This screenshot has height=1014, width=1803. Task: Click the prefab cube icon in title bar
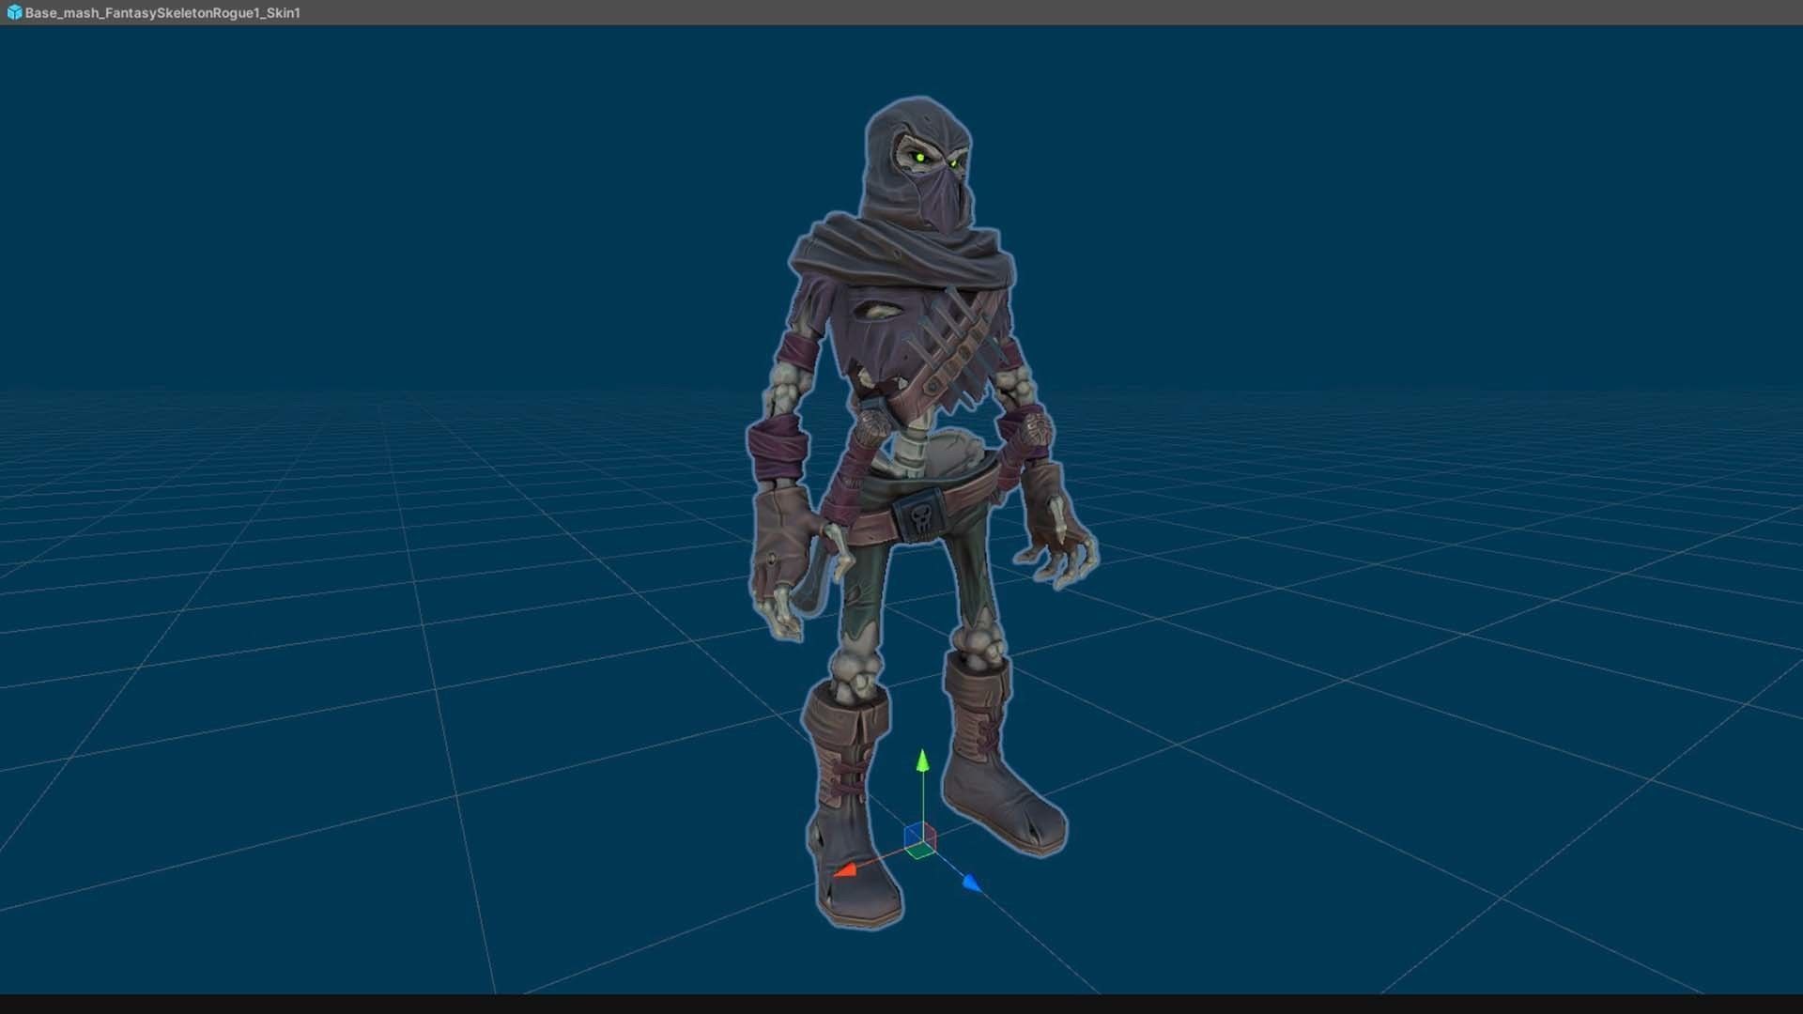pyautogui.click(x=14, y=12)
